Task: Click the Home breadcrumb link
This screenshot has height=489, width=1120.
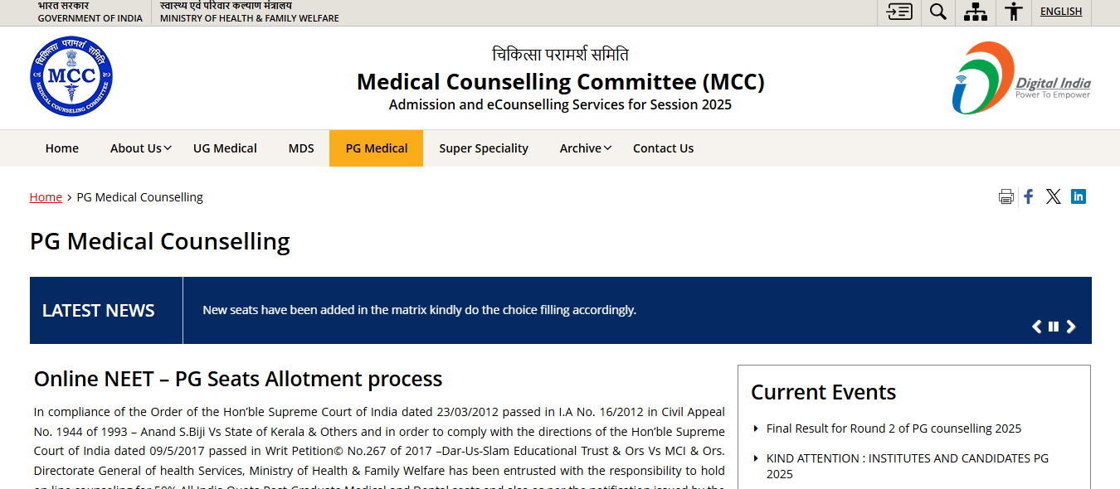Action: pyautogui.click(x=46, y=197)
